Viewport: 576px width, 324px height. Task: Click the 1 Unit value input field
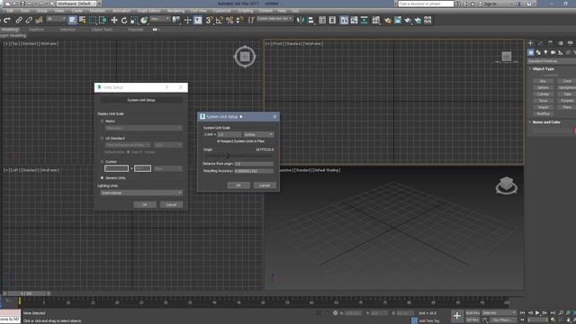pos(229,134)
